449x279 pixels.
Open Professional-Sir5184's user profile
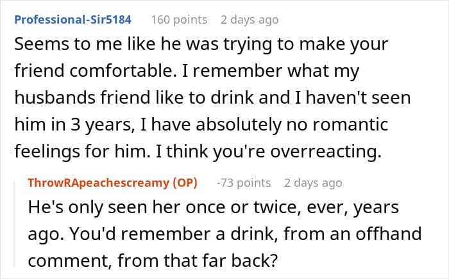tap(72, 19)
